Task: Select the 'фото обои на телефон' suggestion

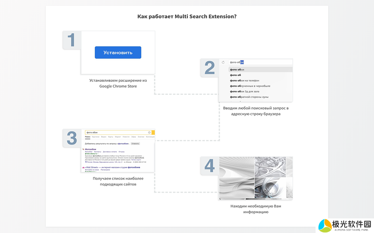Action: point(245,81)
